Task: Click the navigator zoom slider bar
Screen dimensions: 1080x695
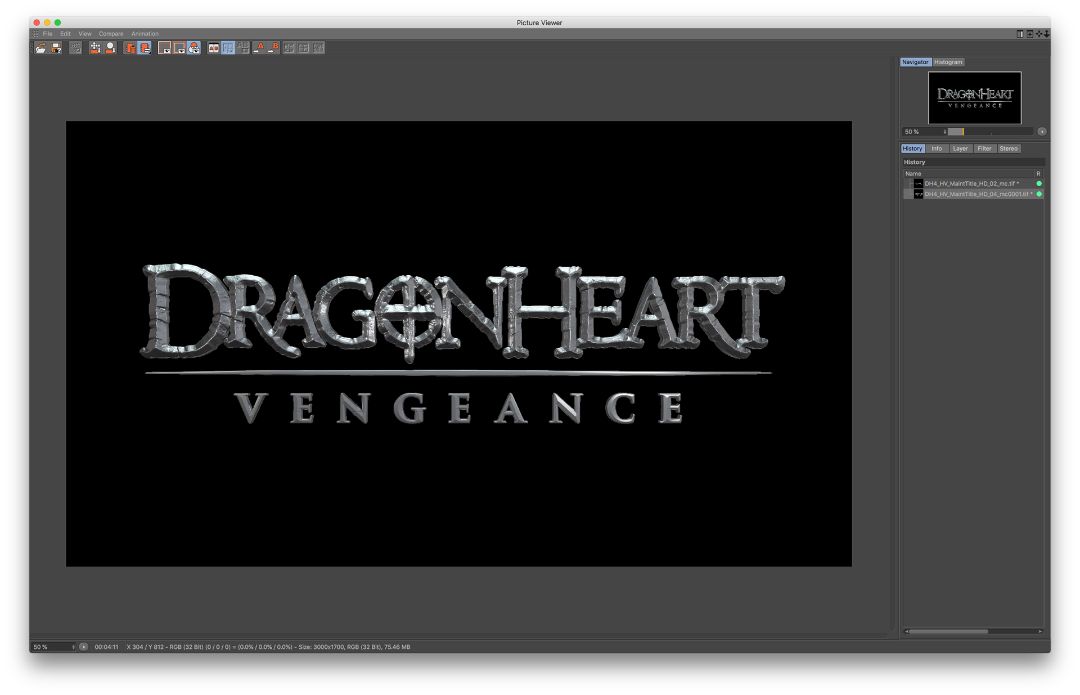Action: coord(990,132)
